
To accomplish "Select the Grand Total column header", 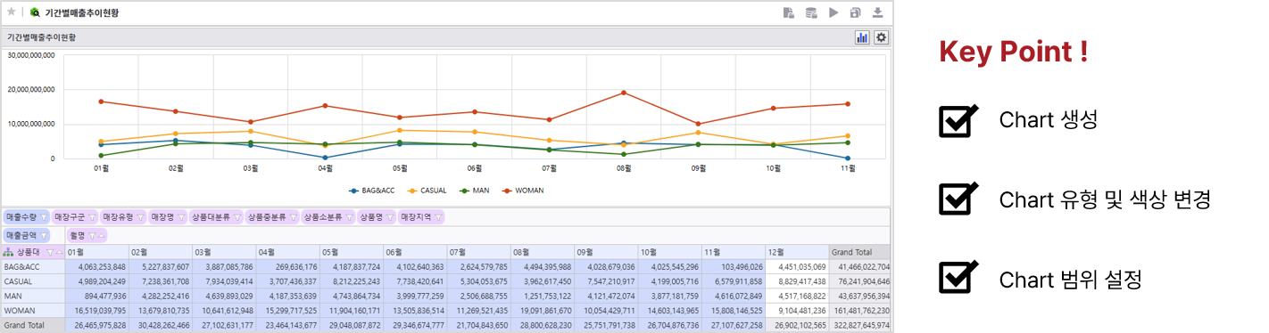I will click(859, 252).
